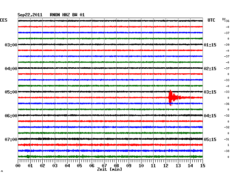The image size is (231, 175).
Task: Click the station label RNON HHZ BW 01
Action: point(67,15)
